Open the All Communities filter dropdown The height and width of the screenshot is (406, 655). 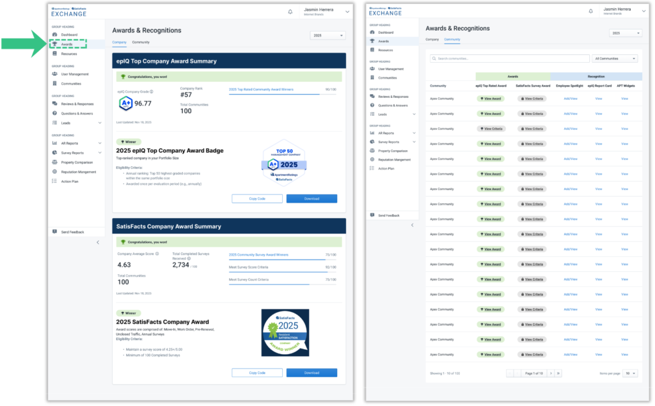615,59
